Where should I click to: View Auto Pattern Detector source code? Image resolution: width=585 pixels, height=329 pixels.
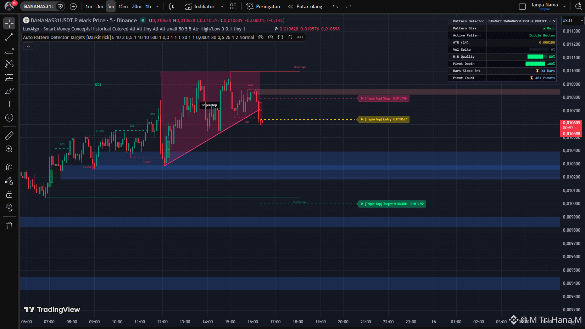click(x=280, y=37)
